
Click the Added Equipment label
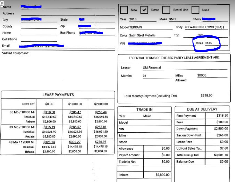pyautogui.click(x=15, y=53)
